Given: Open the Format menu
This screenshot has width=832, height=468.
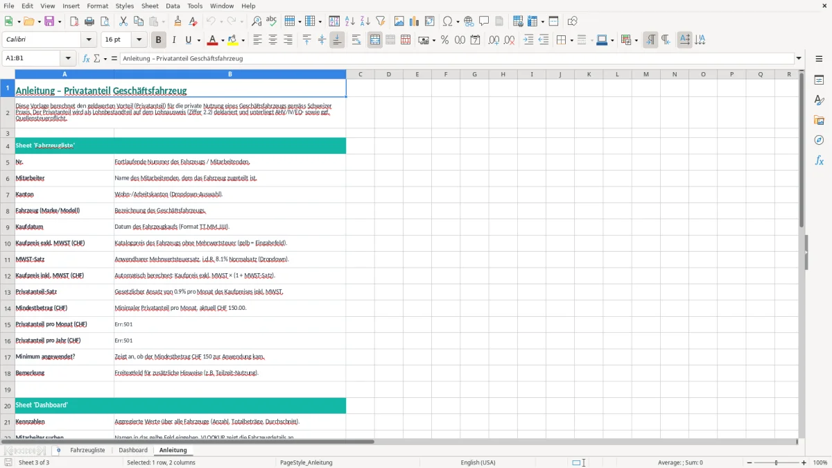Looking at the screenshot, I should click(98, 6).
